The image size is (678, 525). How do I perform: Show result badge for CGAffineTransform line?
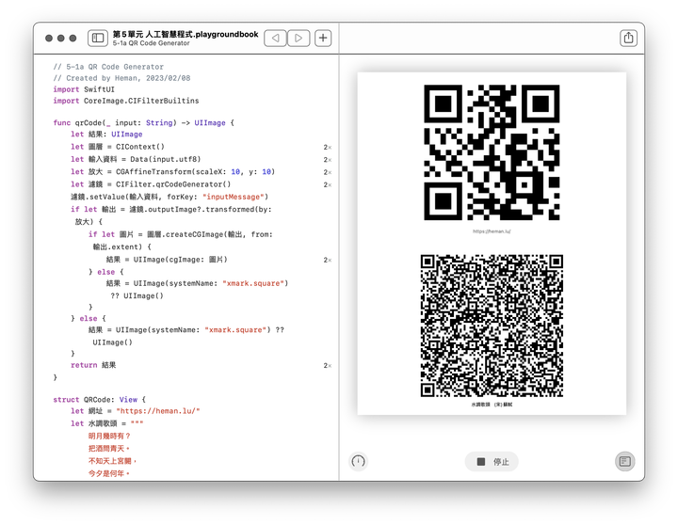click(327, 172)
